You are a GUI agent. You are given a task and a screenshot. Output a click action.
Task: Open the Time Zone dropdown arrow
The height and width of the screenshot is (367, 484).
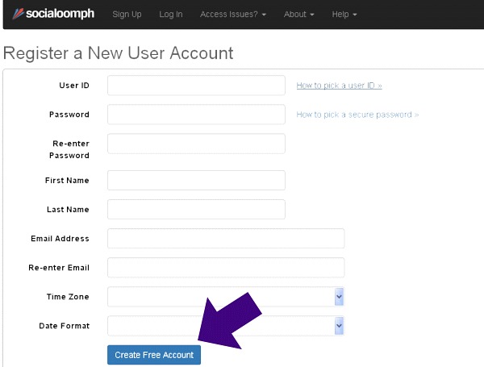(x=339, y=297)
